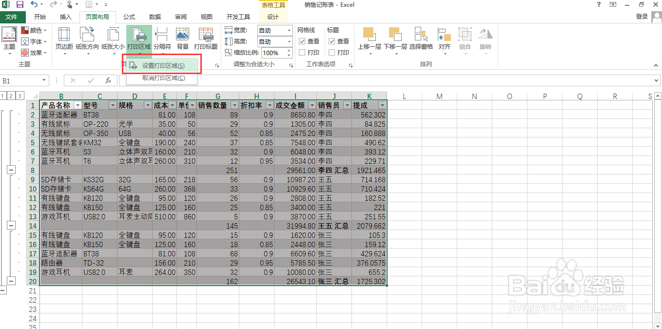Image resolution: width=662 pixels, height=329 pixels.
Task: Click the formula bar cancel X icon
Action: (x=73, y=80)
